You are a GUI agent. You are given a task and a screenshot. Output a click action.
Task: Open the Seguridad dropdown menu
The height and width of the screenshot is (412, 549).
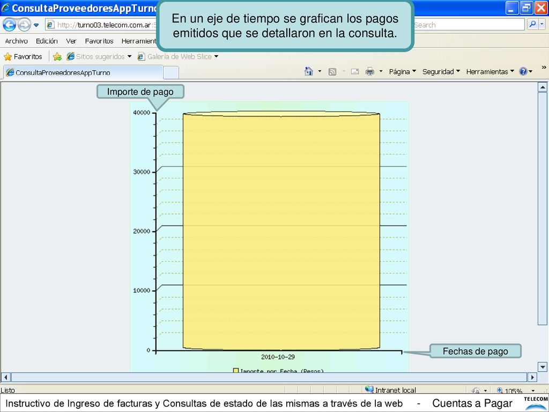pos(441,71)
